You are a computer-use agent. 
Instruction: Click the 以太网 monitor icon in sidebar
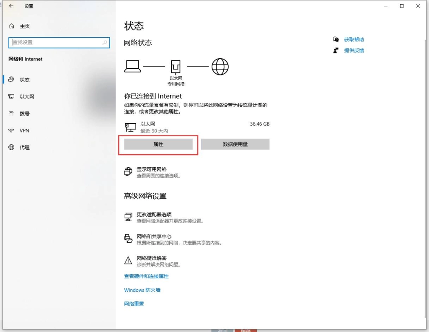11,97
